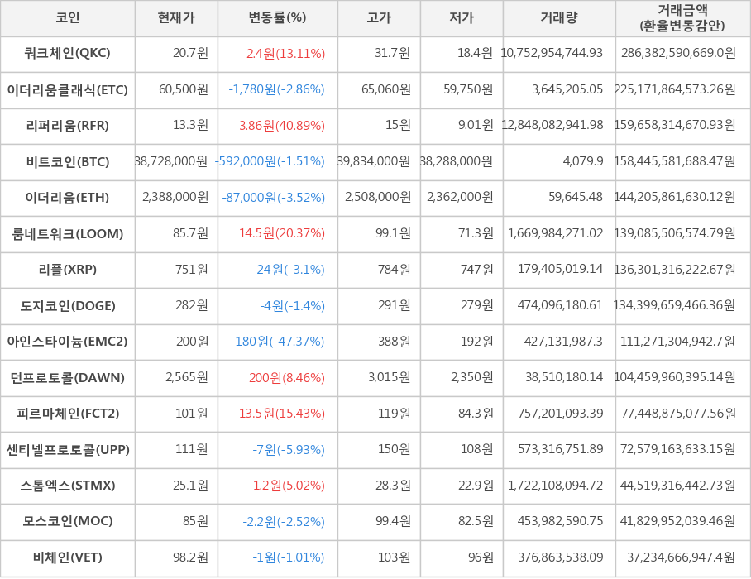Screen dimensions: 751x579
Task: Click the 이더리움(ETH) coin name
Action: [68, 198]
